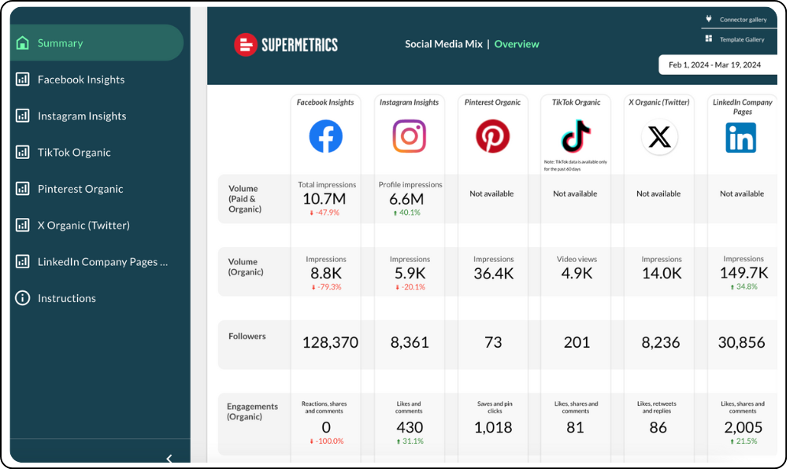
Task: Click the X (Twitter) logo icon
Action: pos(659,138)
